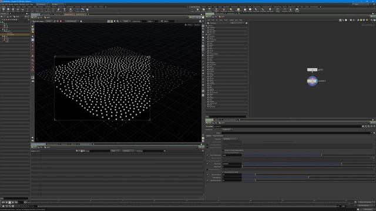Open the network editor Tools menu
Image resolution: width=376 pixels, height=211 pixels.
(226, 20)
